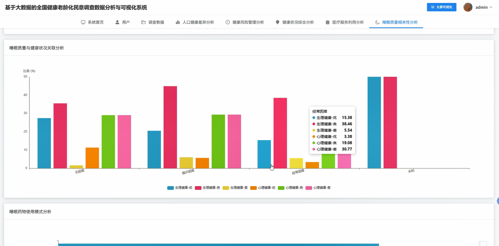Click the 无困难 axis label
The height and width of the screenshot is (246, 499).
point(80,172)
